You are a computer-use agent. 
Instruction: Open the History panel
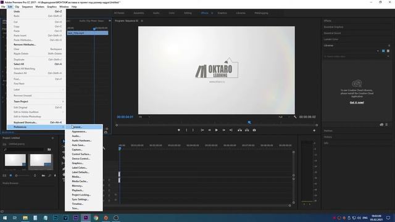click(328, 137)
